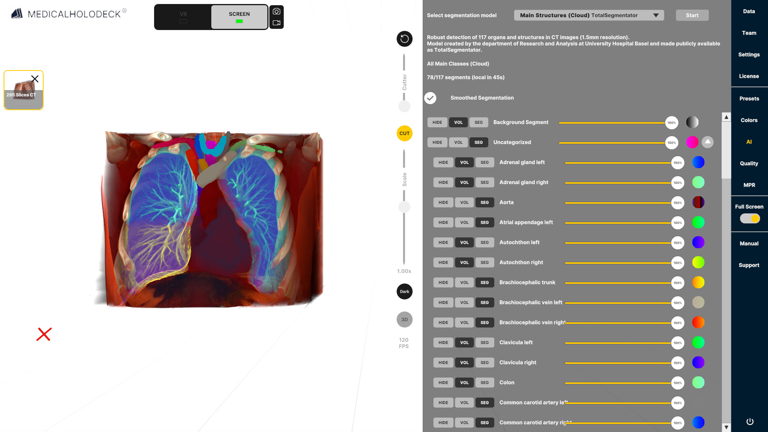Activate the CUT tool

click(x=405, y=133)
